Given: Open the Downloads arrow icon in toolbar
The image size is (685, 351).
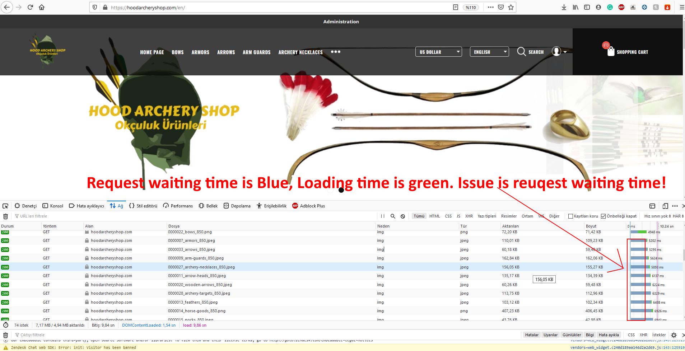Looking at the screenshot, I should (564, 7).
